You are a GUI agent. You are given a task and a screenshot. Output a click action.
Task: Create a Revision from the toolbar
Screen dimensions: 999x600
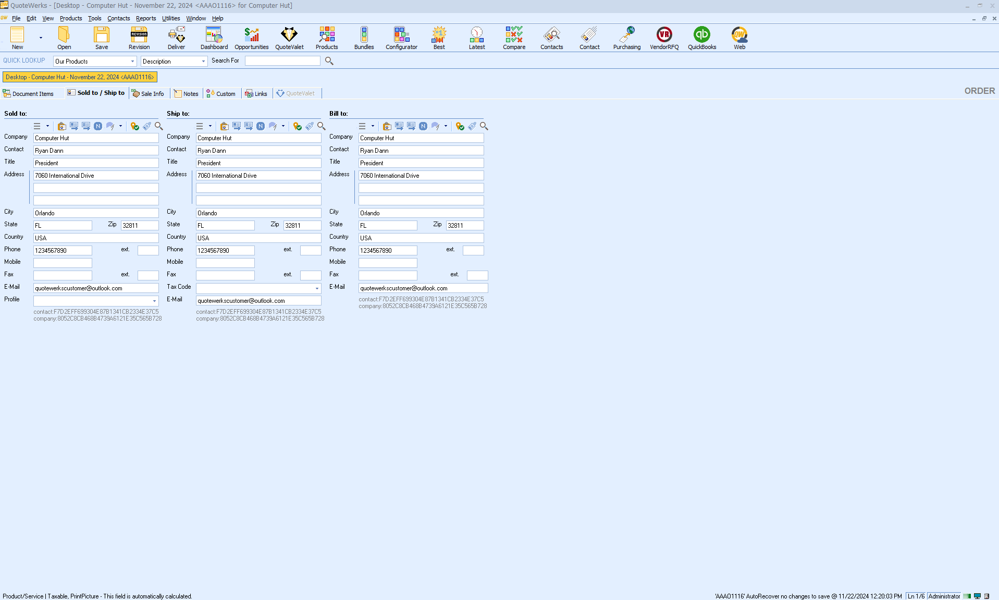(139, 38)
